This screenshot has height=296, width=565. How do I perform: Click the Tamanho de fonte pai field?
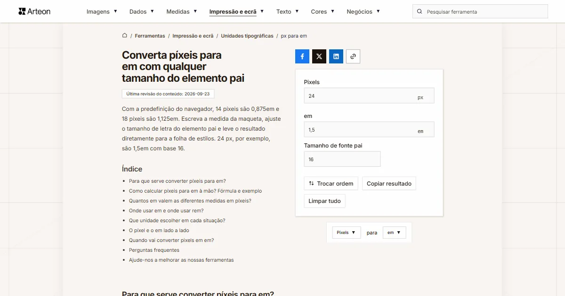[x=342, y=159]
